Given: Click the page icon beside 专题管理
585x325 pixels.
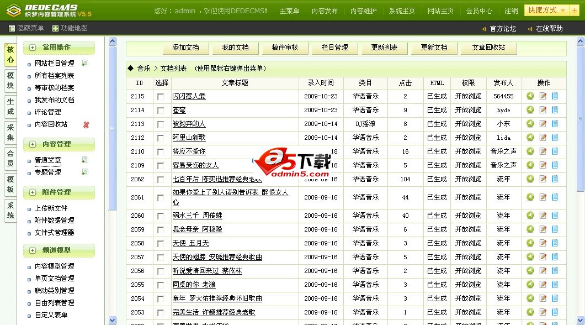Looking at the screenshot, I should click(85, 172).
